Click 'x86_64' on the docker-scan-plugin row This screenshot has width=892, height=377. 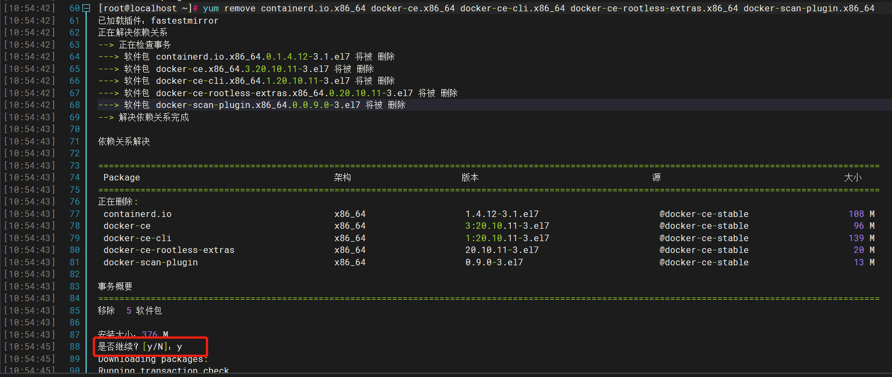pyautogui.click(x=350, y=262)
